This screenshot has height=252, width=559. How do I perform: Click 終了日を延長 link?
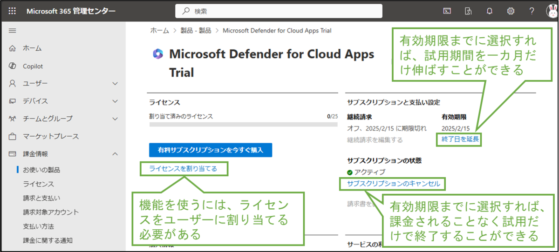(460, 139)
